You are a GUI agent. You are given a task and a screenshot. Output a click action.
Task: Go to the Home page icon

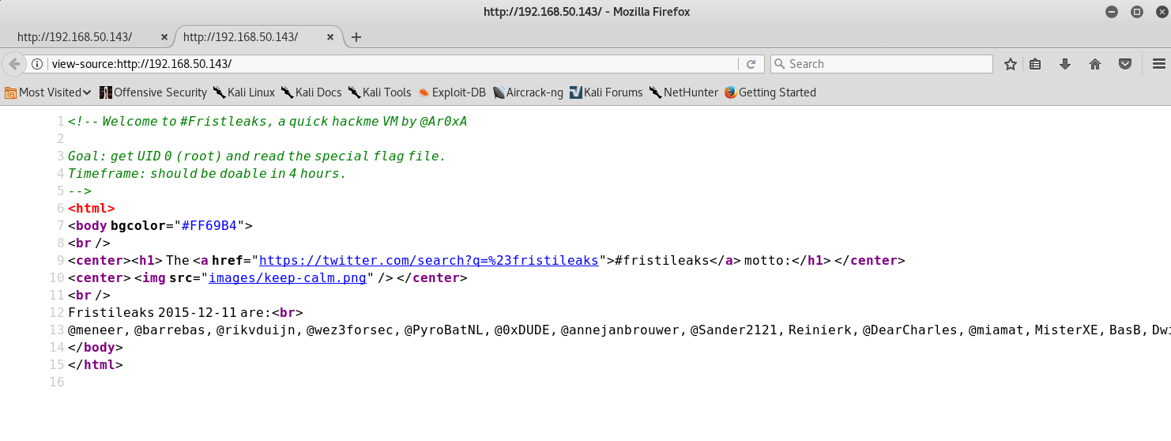click(1095, 64)
